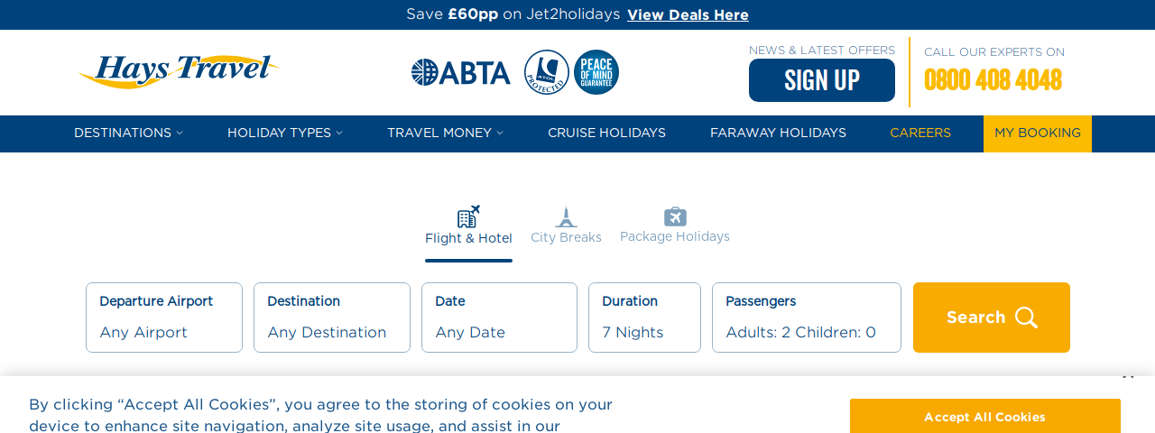
Task: Open My Booking
Action: click(x=1038, y=134)
